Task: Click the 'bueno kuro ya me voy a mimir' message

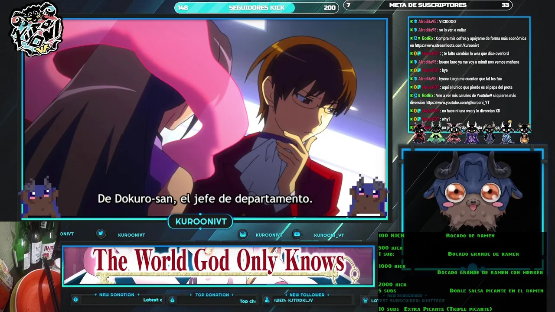Action: click(x=464, y=62)
